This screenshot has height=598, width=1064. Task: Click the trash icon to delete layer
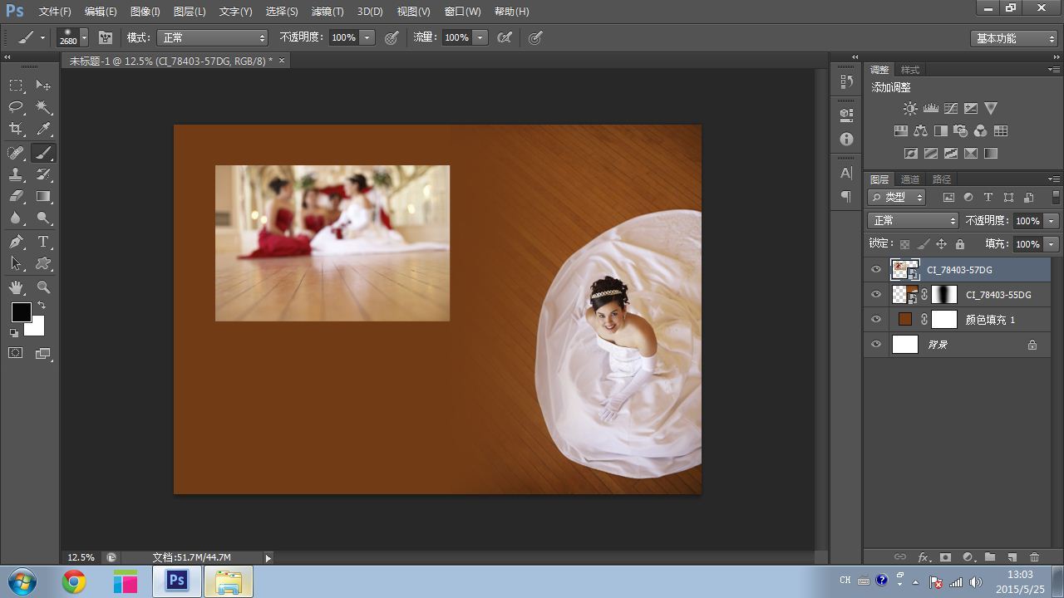(1034, 557)
